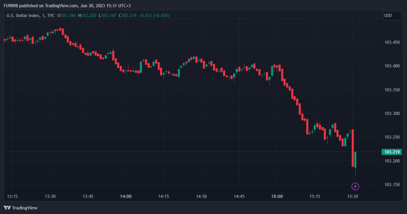Image resolution: width=407 pixels, height=214 pixels.
Task: Click the purple lightning bolt icon
Action: click(x=355, y=186)
